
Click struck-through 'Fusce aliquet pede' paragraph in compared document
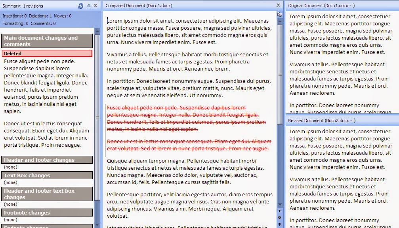186,119
